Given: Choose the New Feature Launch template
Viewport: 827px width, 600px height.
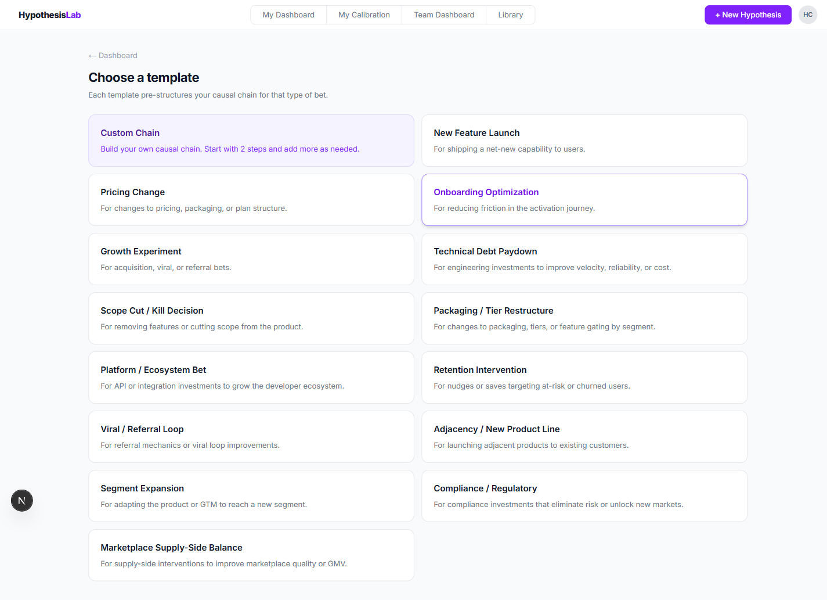Looking at the screenshot, I should click(584, 141).
